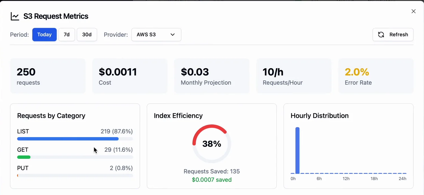Click the 2.0% Error Rate value

pyautogui.click(x=357, y=72)
